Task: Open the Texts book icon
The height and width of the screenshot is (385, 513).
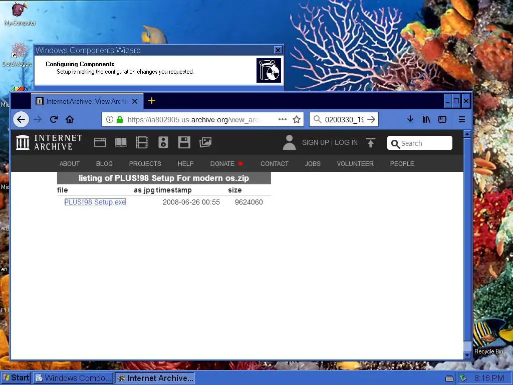Action: [x=121, y=142]
